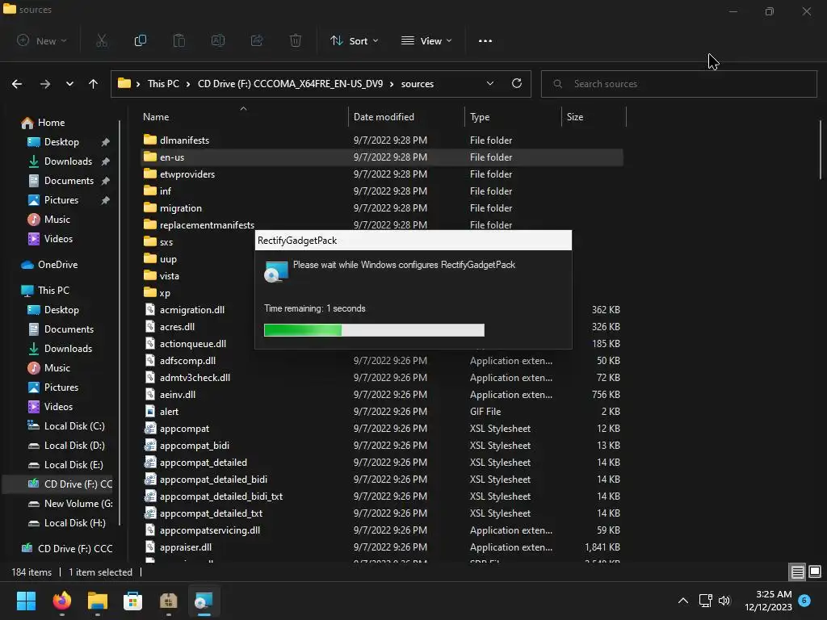Show hidden system tray icons
Image resolution: width=827 pixels, height=620 pixels.
coord(683,601)
